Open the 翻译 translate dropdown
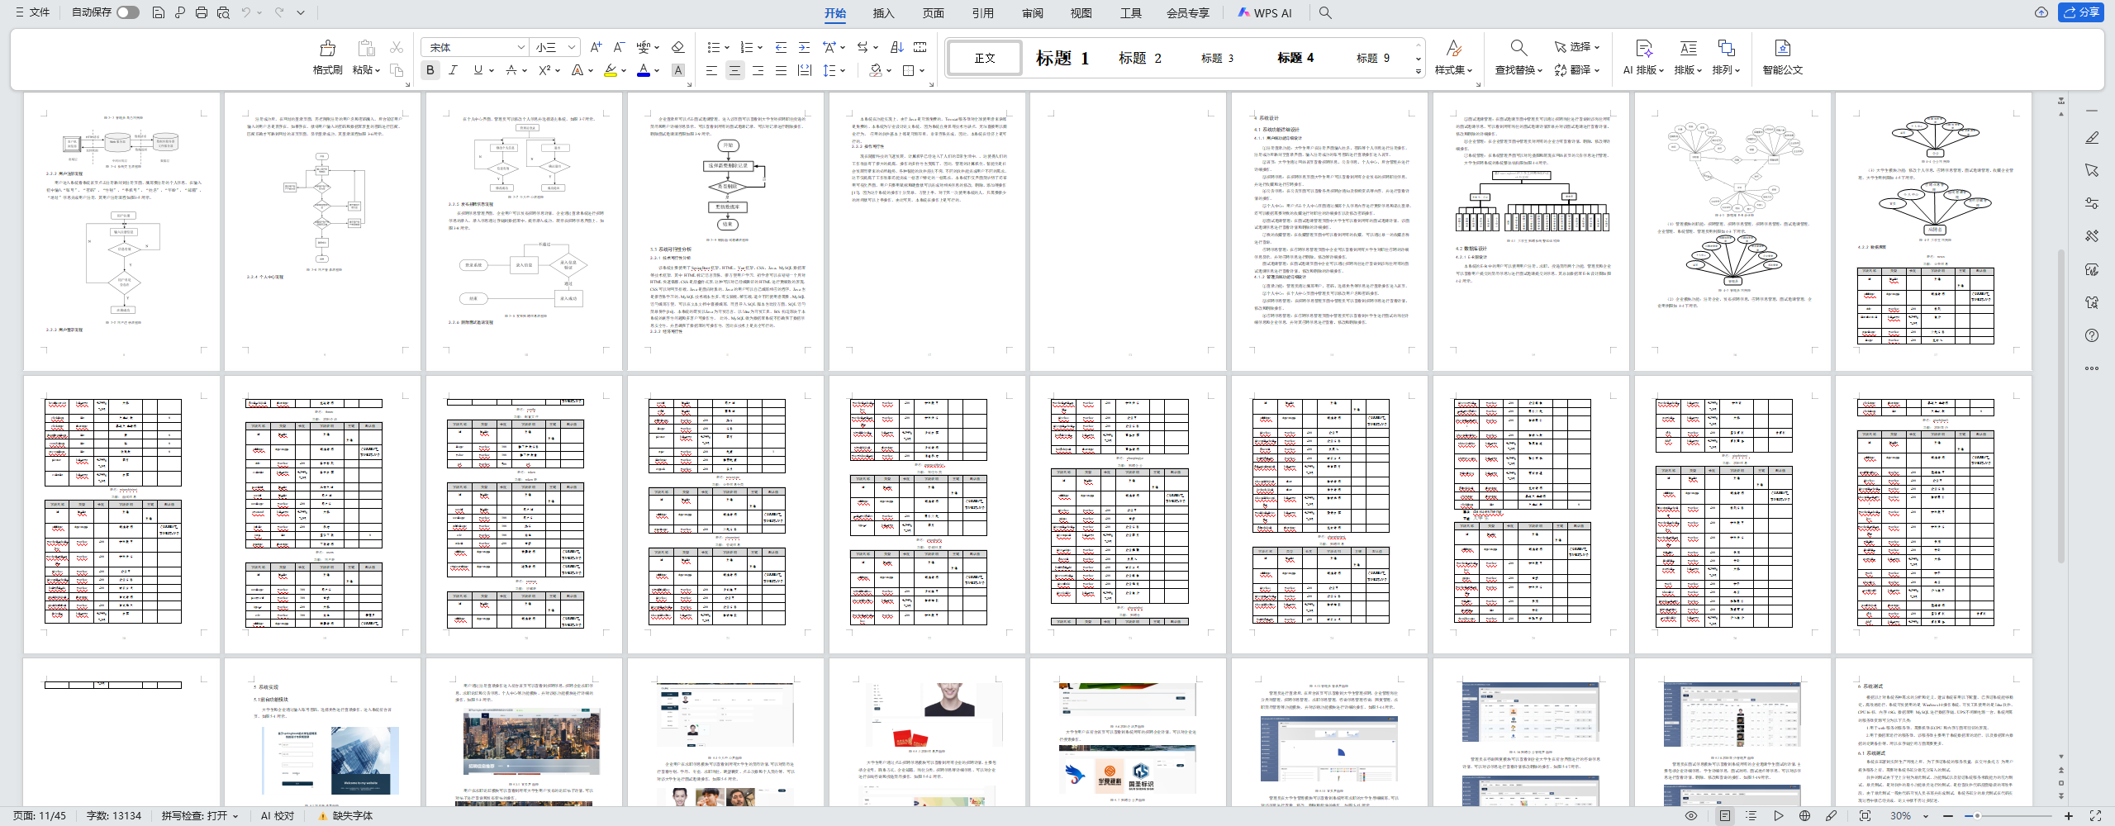The height and width of the screenshot is (826, 2115). pyautogui.click(x=1577, y=70)
